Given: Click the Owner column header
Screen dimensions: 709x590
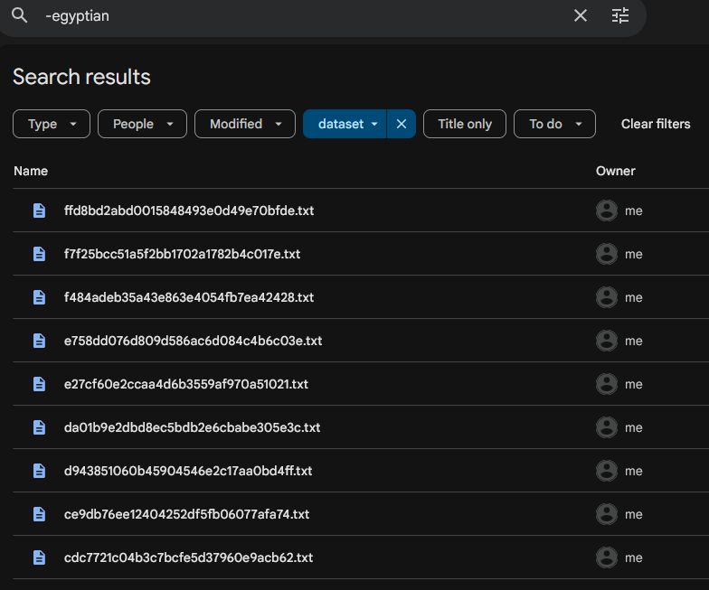Looking at the screenshot, I should point(615,171).
